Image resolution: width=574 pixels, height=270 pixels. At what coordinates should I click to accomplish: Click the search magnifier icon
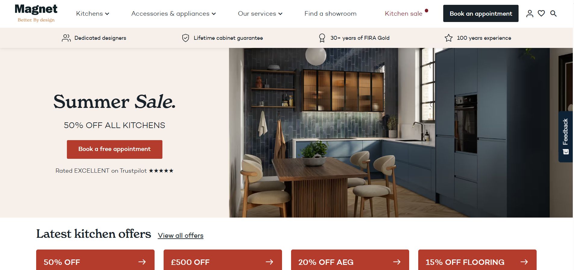click(x=554, y=14)
